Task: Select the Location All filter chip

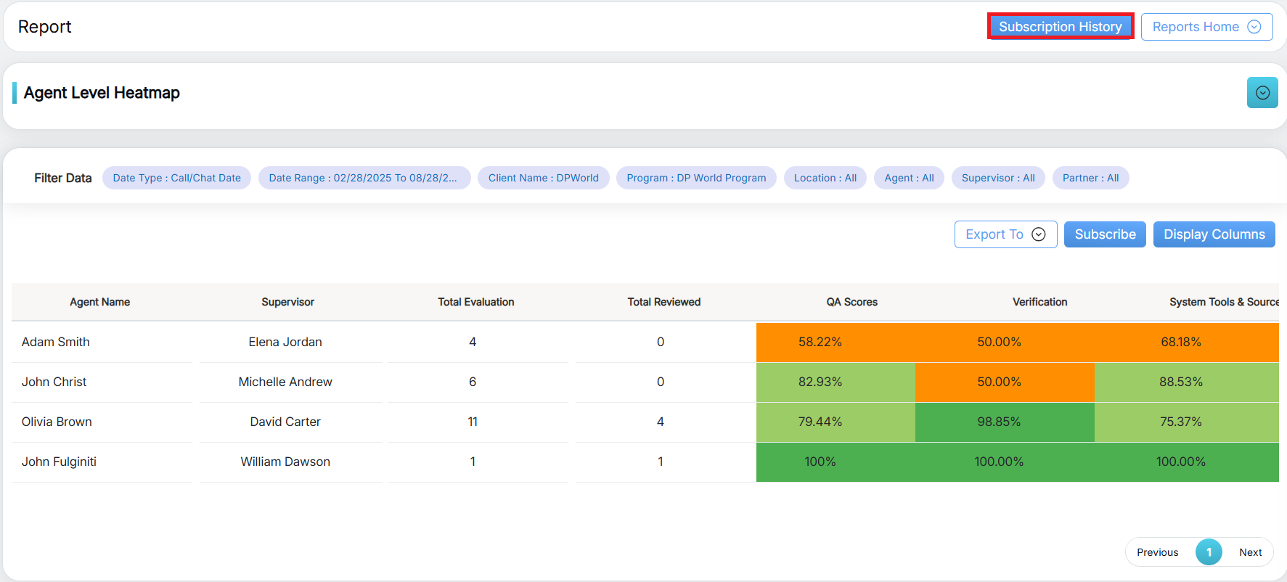Action: (825, 178)
